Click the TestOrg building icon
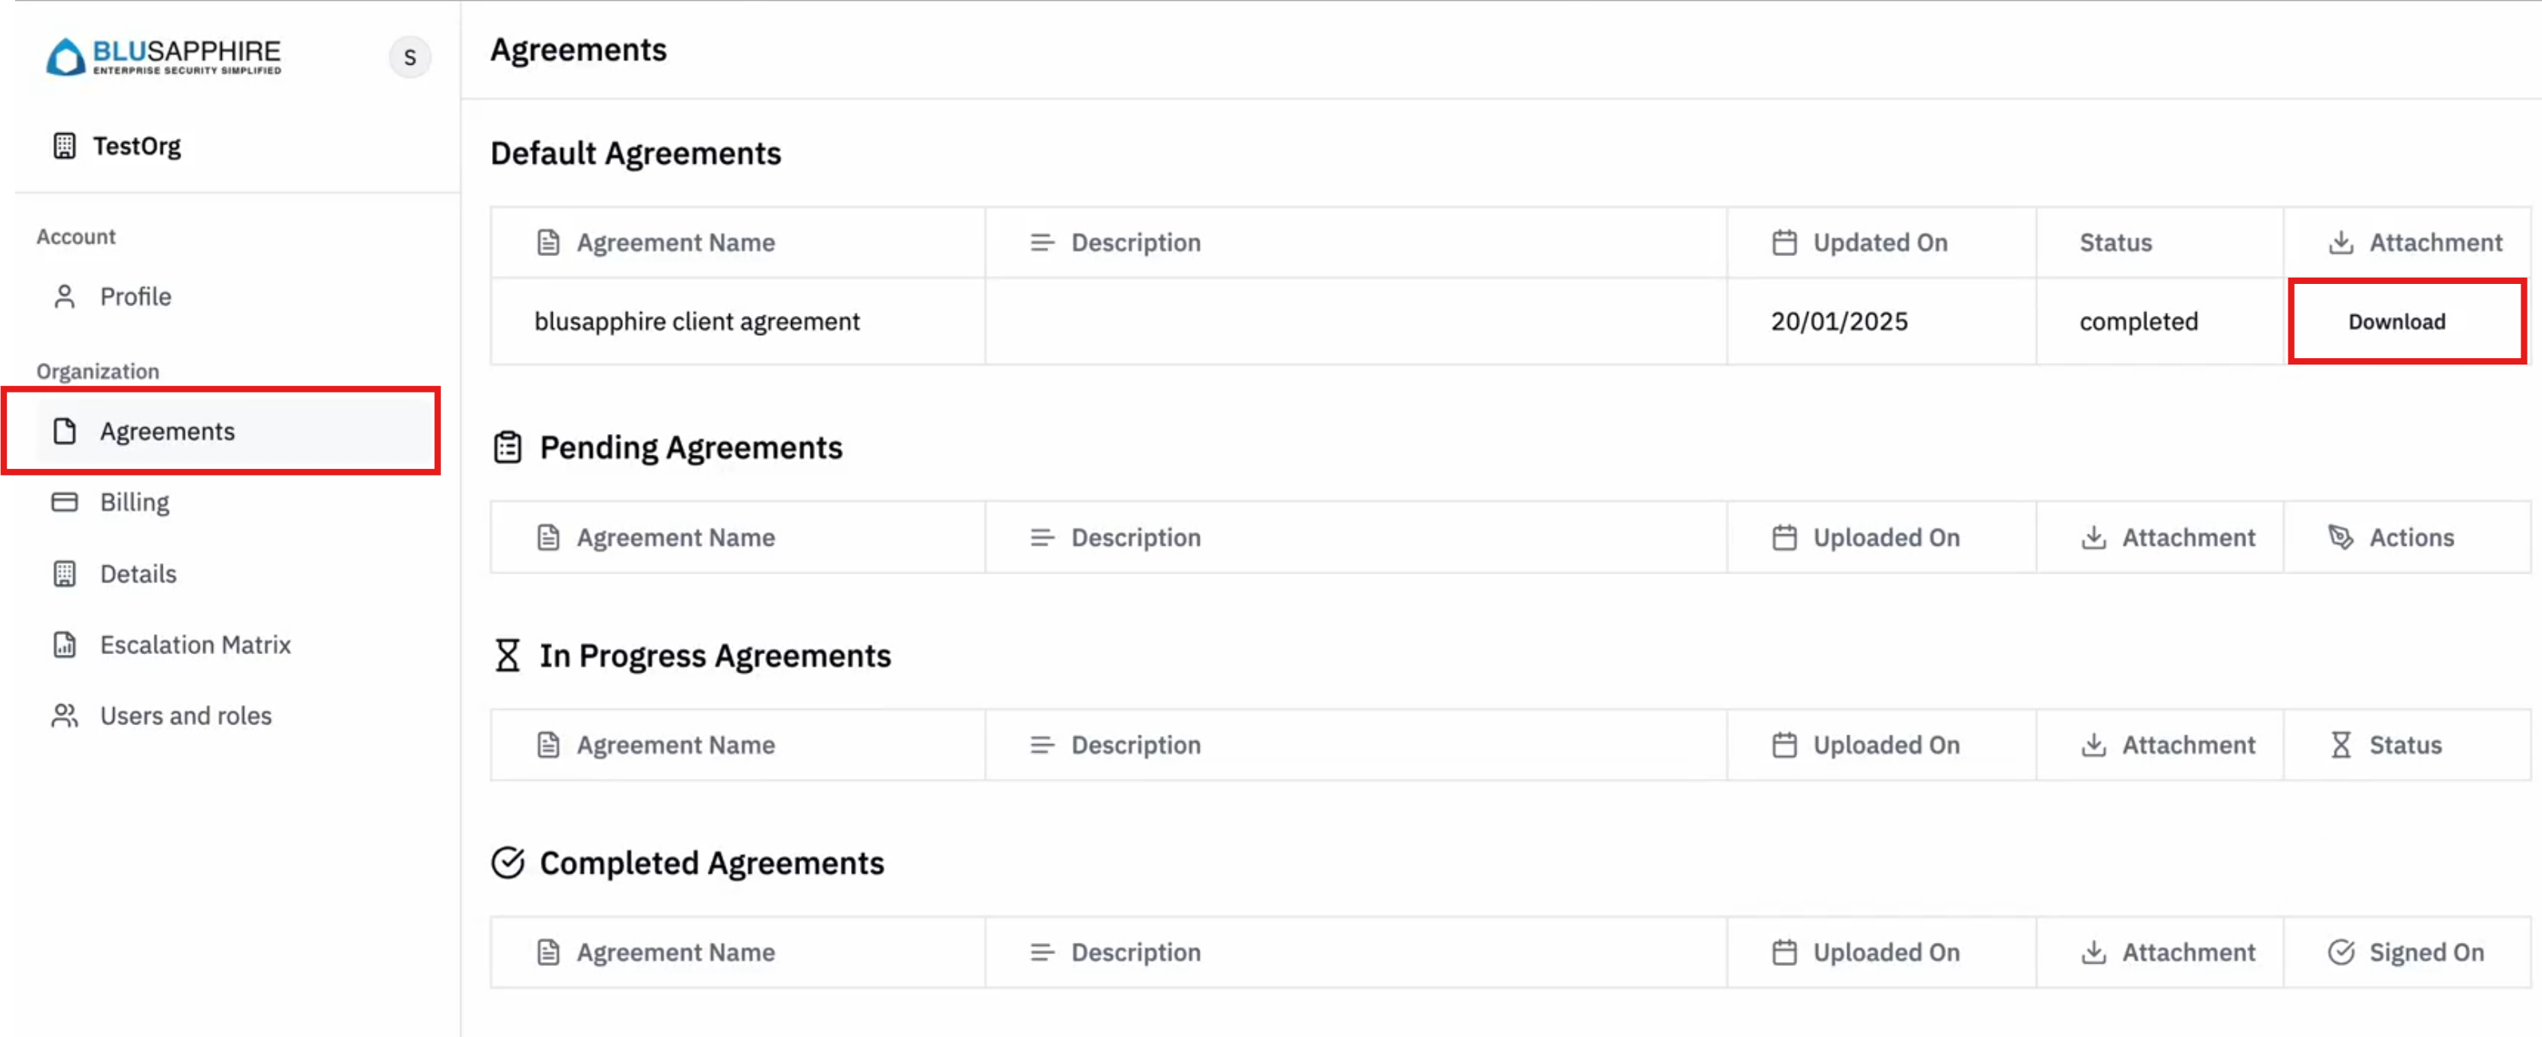The image size is (2542, 1037). (x=64, y=146)
